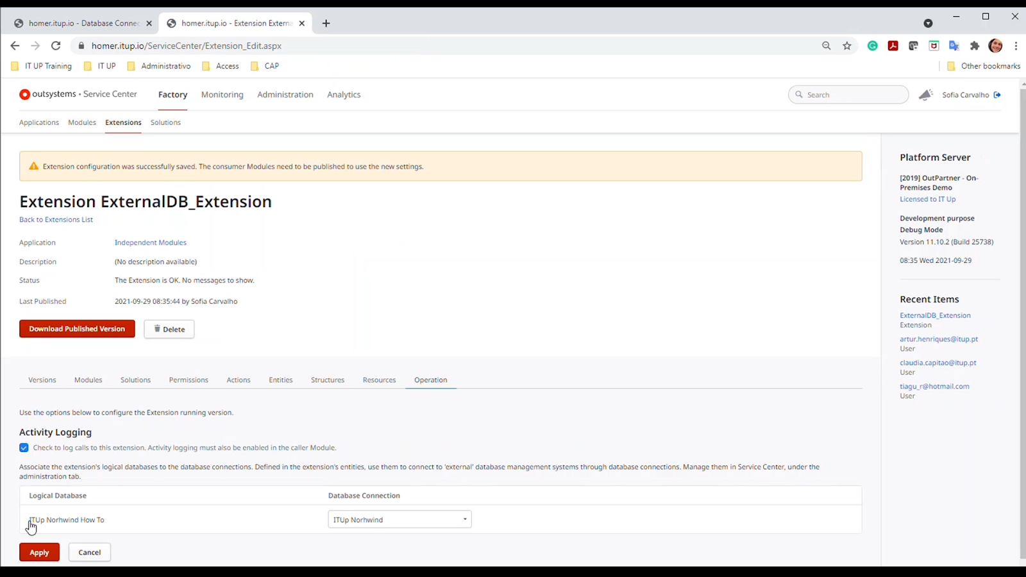The height and width of the screenshot is (577, 1026).
Task: Open the Access bookmark folder
Action: (221, 66)
